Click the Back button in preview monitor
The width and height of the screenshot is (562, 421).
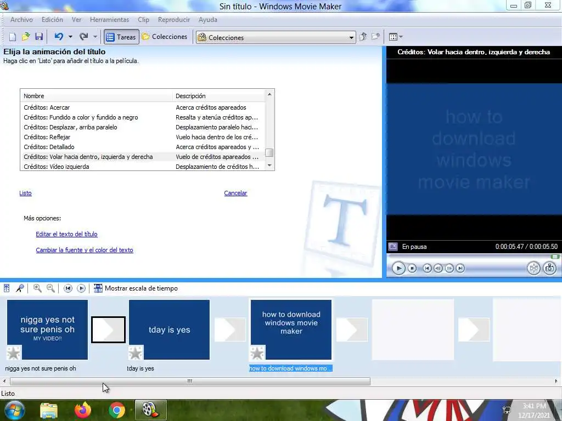click(x=427, y=268)
